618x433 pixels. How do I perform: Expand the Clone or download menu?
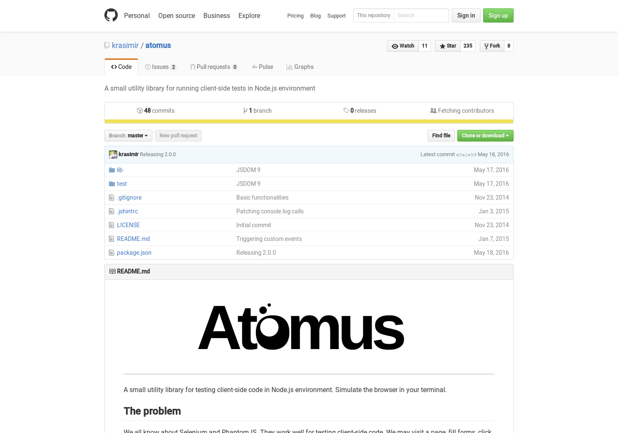pyautogui.click(x=485, y=136)
